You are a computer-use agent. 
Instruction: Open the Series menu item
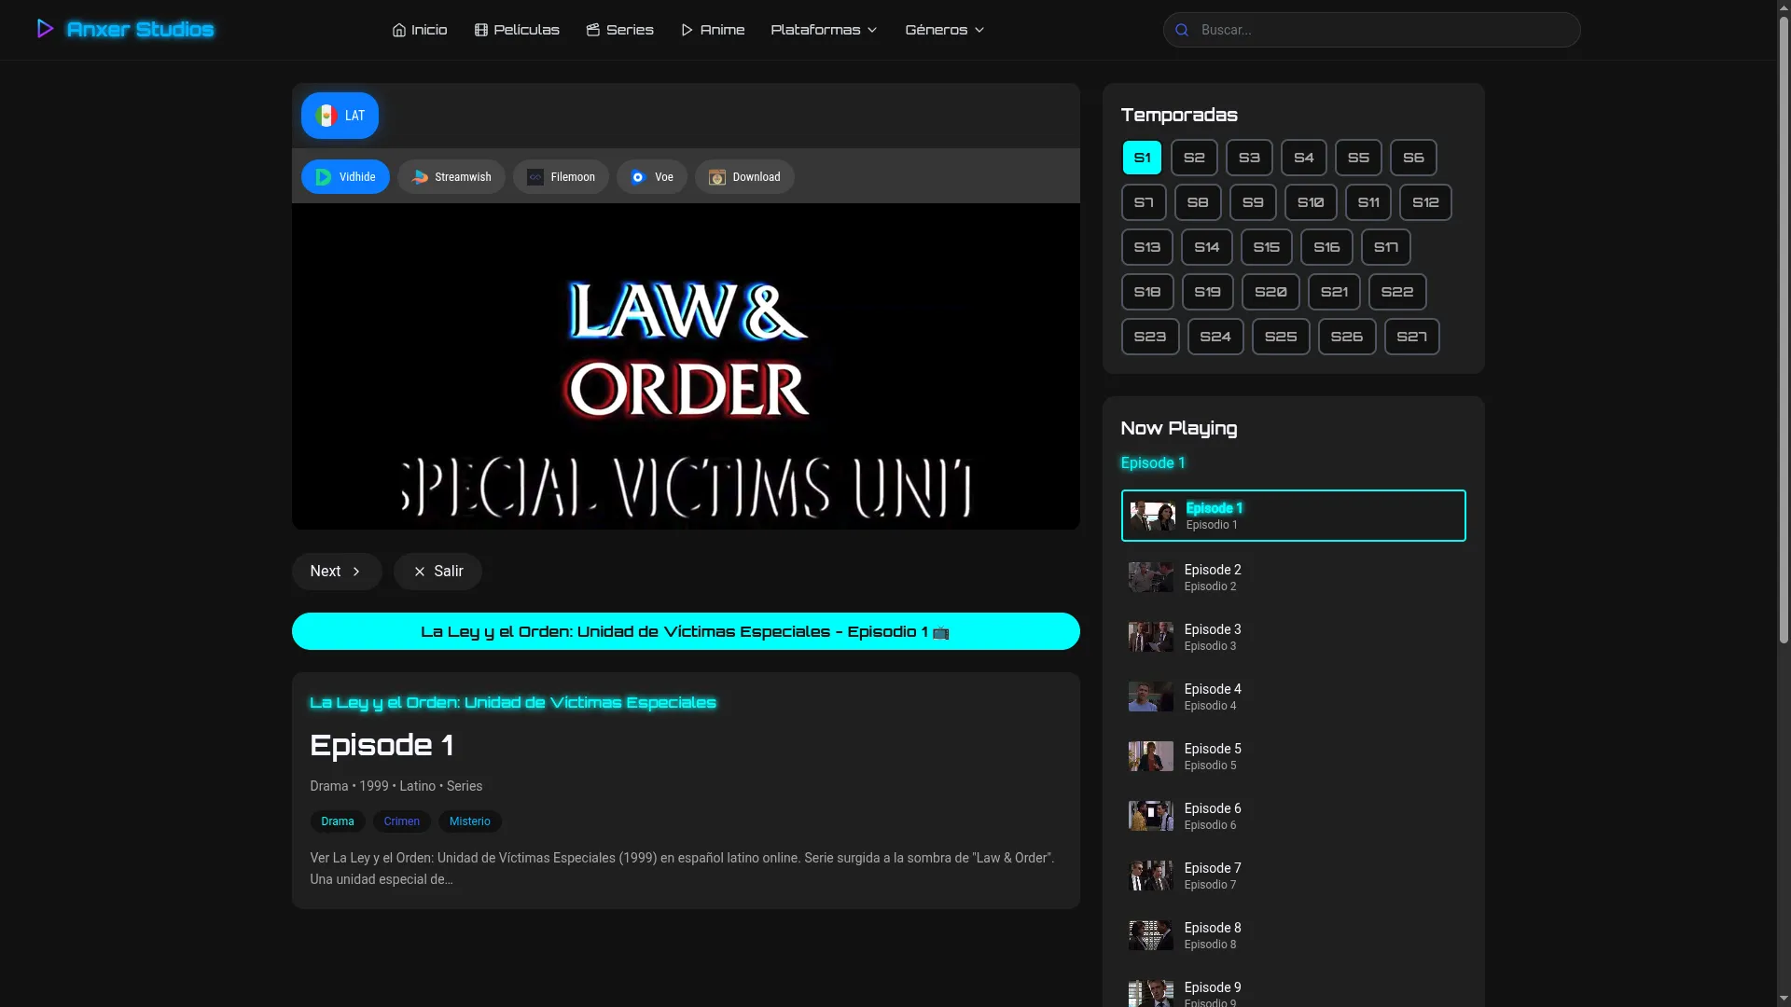(620, 30)
